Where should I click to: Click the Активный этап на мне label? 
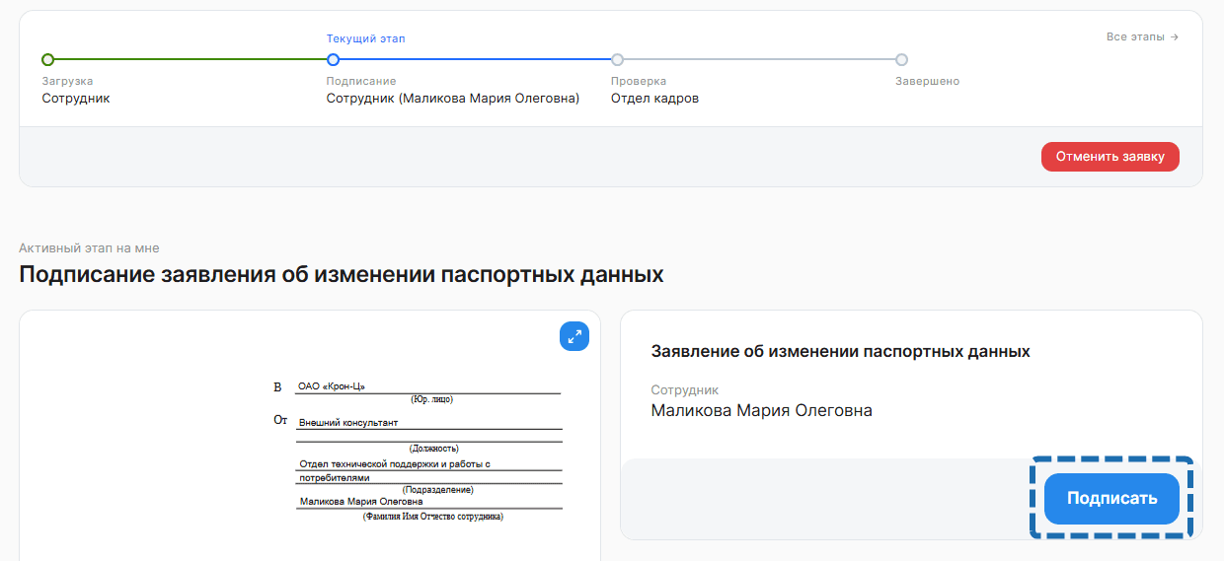click(89, 248)
